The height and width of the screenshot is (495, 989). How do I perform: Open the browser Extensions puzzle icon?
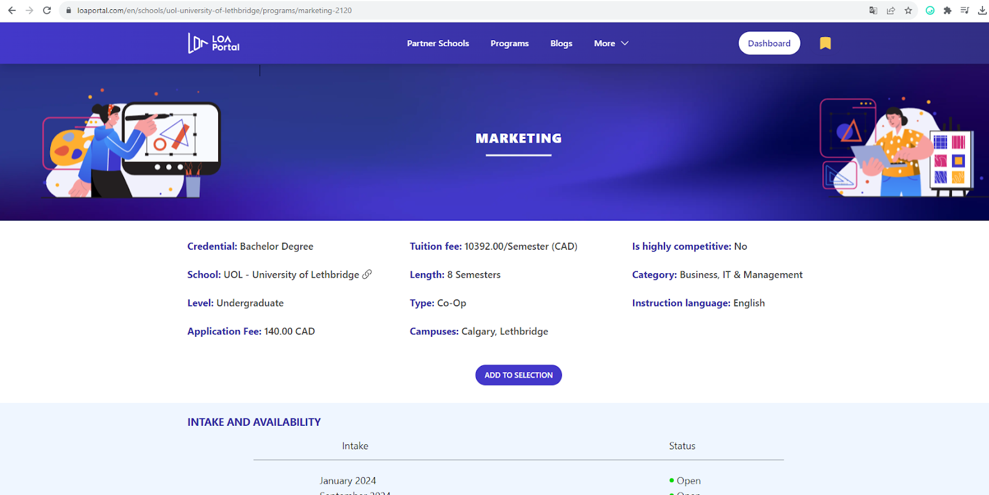947,11
